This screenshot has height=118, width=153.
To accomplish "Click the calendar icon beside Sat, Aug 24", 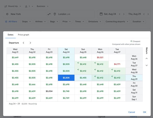I will click(x=101, y=14).
